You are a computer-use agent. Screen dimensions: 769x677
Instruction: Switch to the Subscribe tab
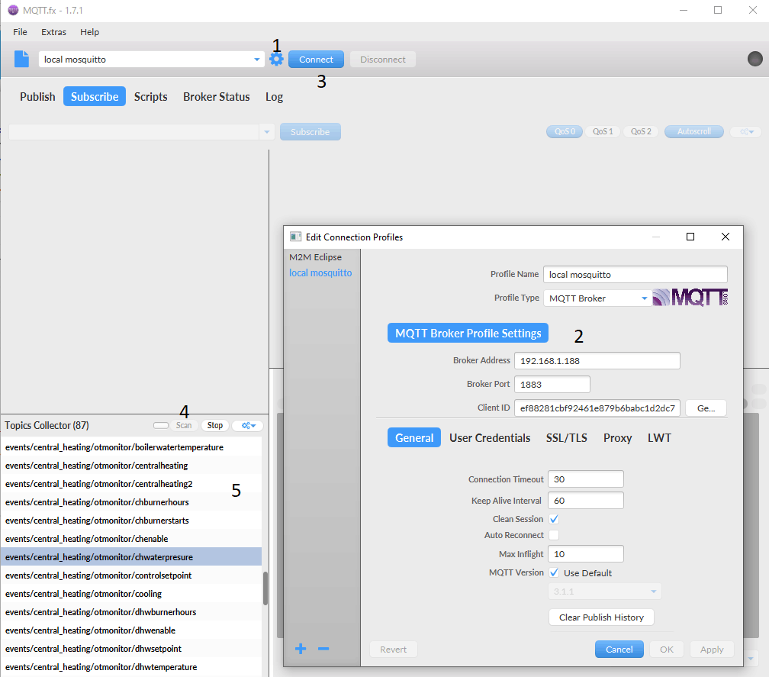tap(95, 97)
